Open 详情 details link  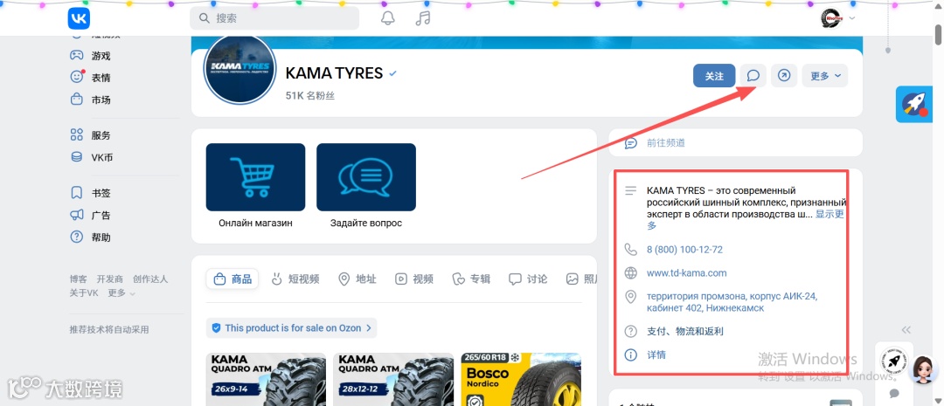click(x=656, y=354)
